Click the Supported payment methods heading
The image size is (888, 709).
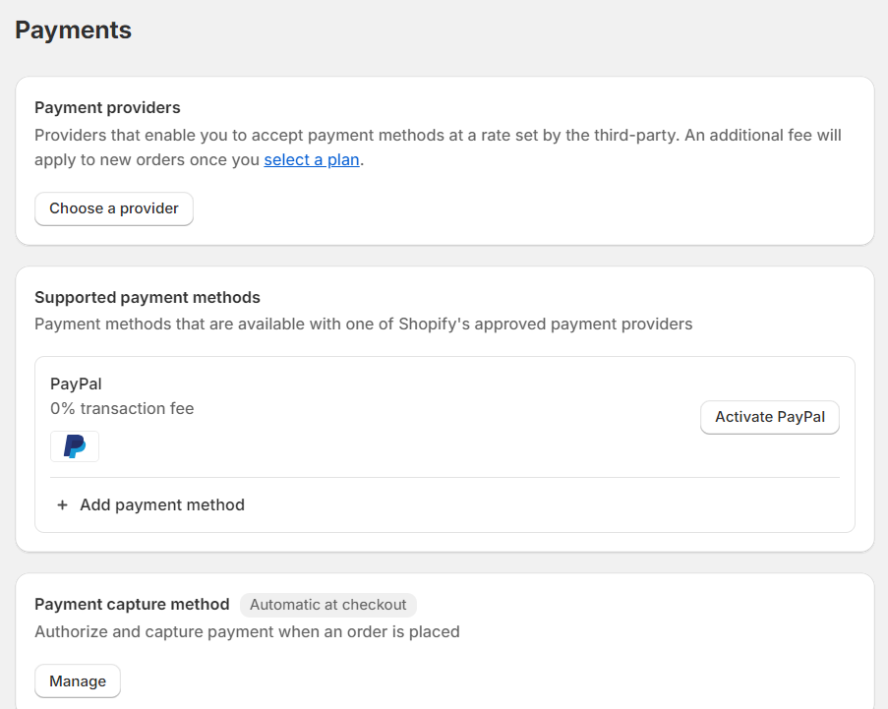click(148, 297)
